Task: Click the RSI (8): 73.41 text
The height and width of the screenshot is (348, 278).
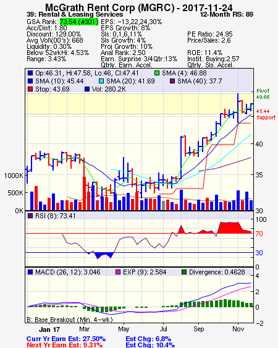Action: point(55,216)
